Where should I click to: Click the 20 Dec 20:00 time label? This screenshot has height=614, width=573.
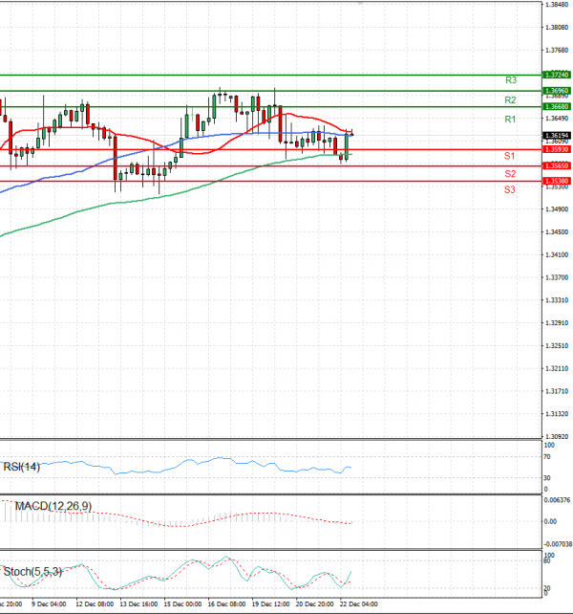315,604
